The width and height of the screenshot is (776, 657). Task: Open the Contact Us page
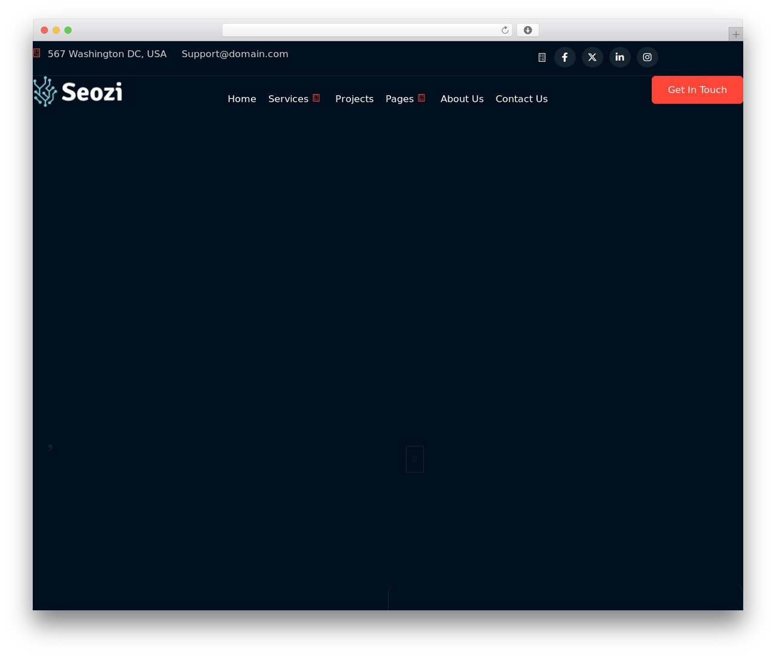[521, 99]
